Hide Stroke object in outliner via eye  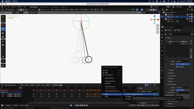click(x=189, y=17)
